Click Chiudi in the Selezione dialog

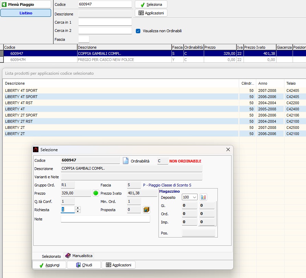[x=84, y=265]
